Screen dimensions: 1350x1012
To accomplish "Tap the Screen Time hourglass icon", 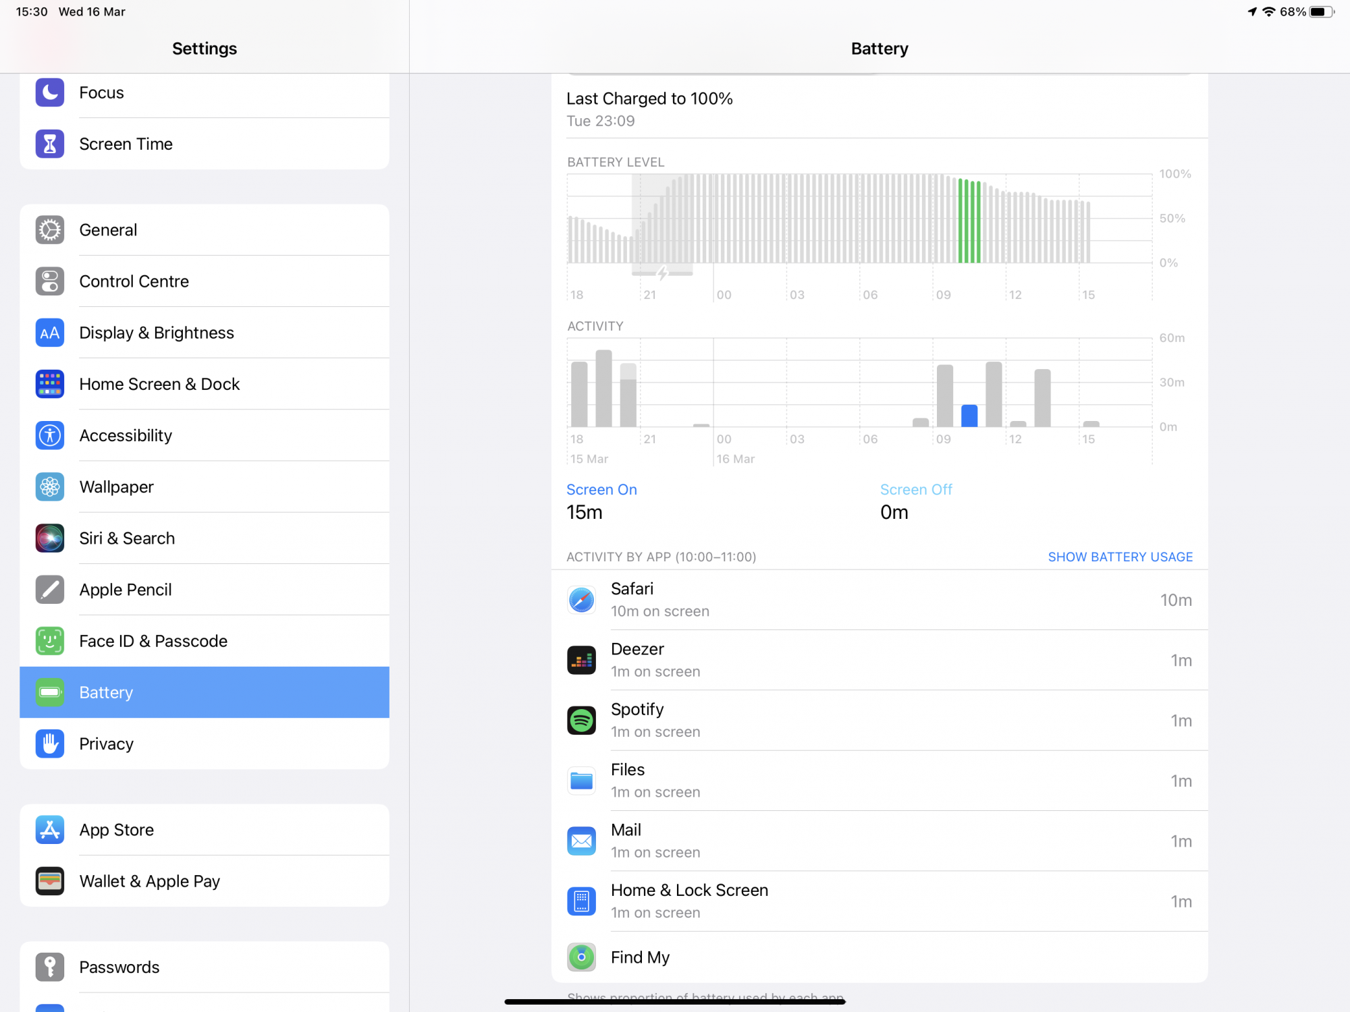I will point(50,144).
